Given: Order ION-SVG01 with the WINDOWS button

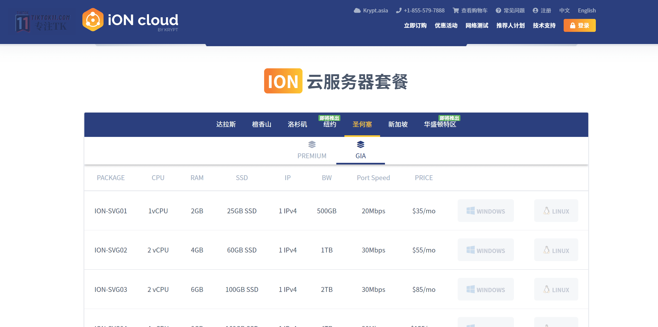Looking at the screenshot, I should pos(486,211).
